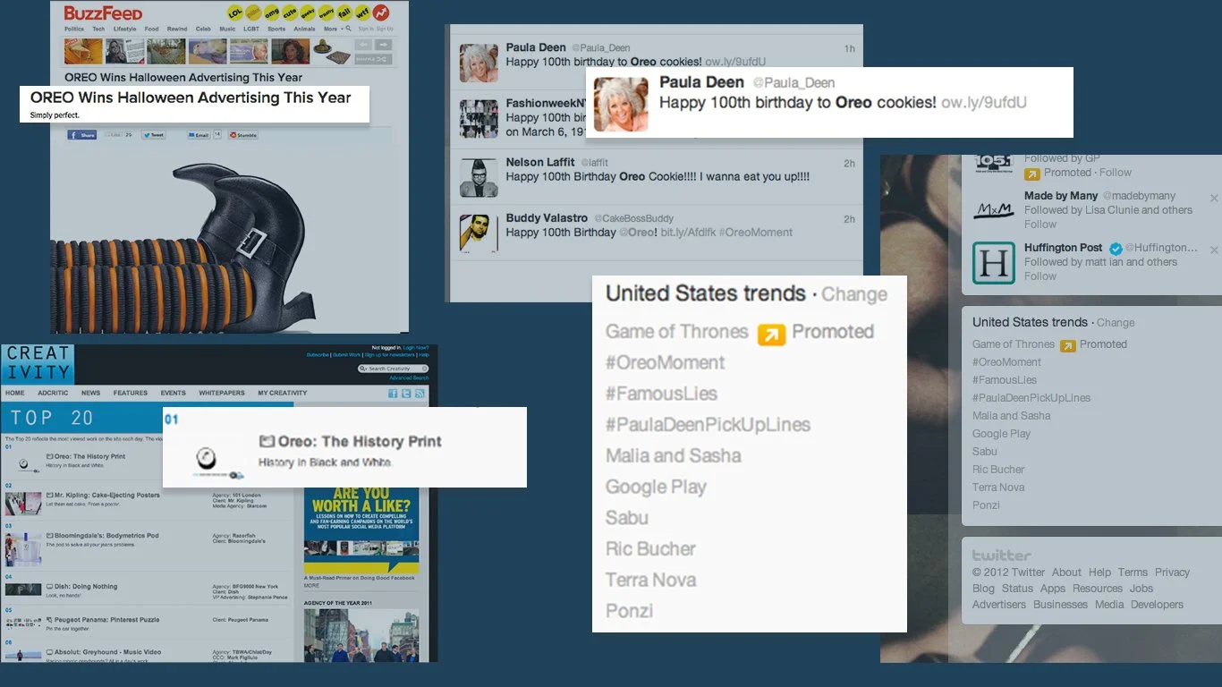Click the Twitter icon in the Creativity nav bar
This screenshot has width=1222, height=687.
[x=406, y=394]
